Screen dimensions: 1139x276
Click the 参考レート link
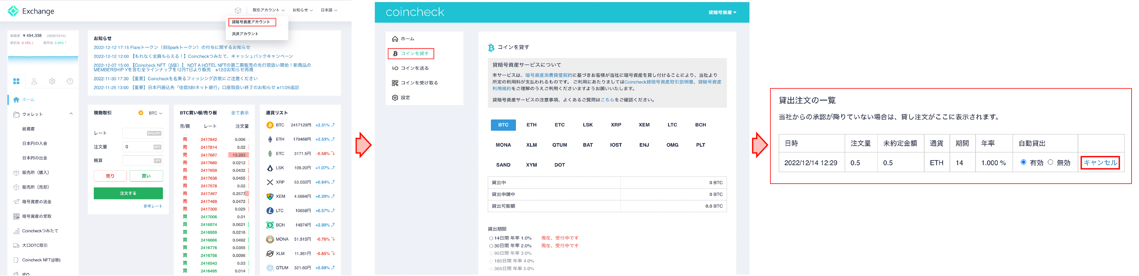coord(153,206)
